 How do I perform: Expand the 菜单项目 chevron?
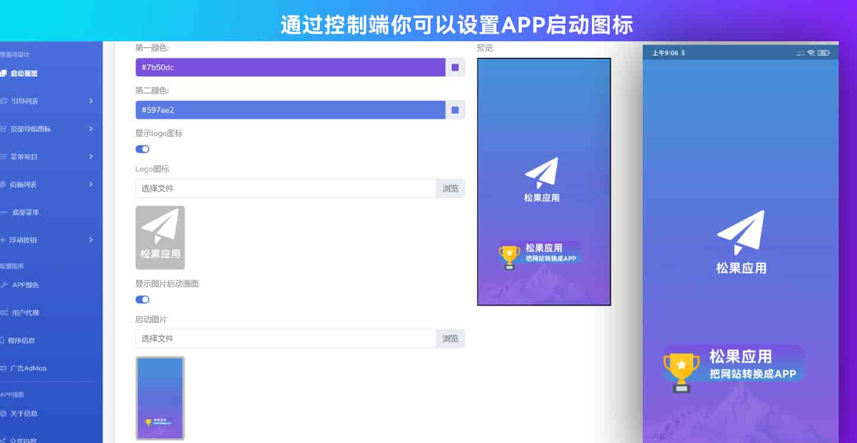click(x=91, y=156)
